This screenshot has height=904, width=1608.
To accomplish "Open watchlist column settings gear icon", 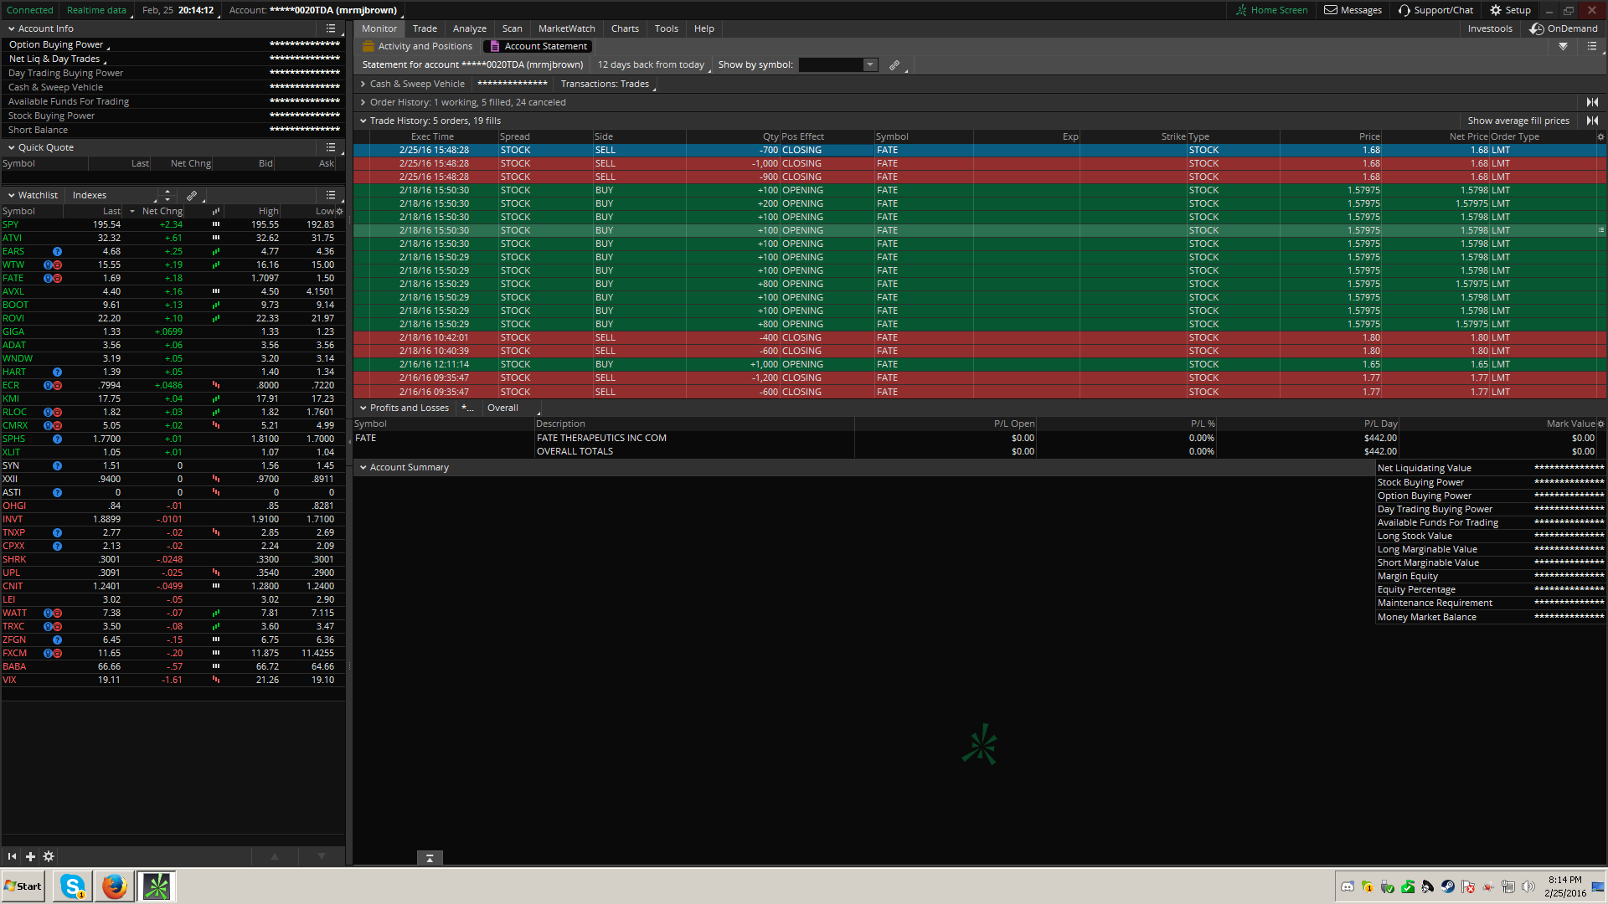I will tap(339, 212).
